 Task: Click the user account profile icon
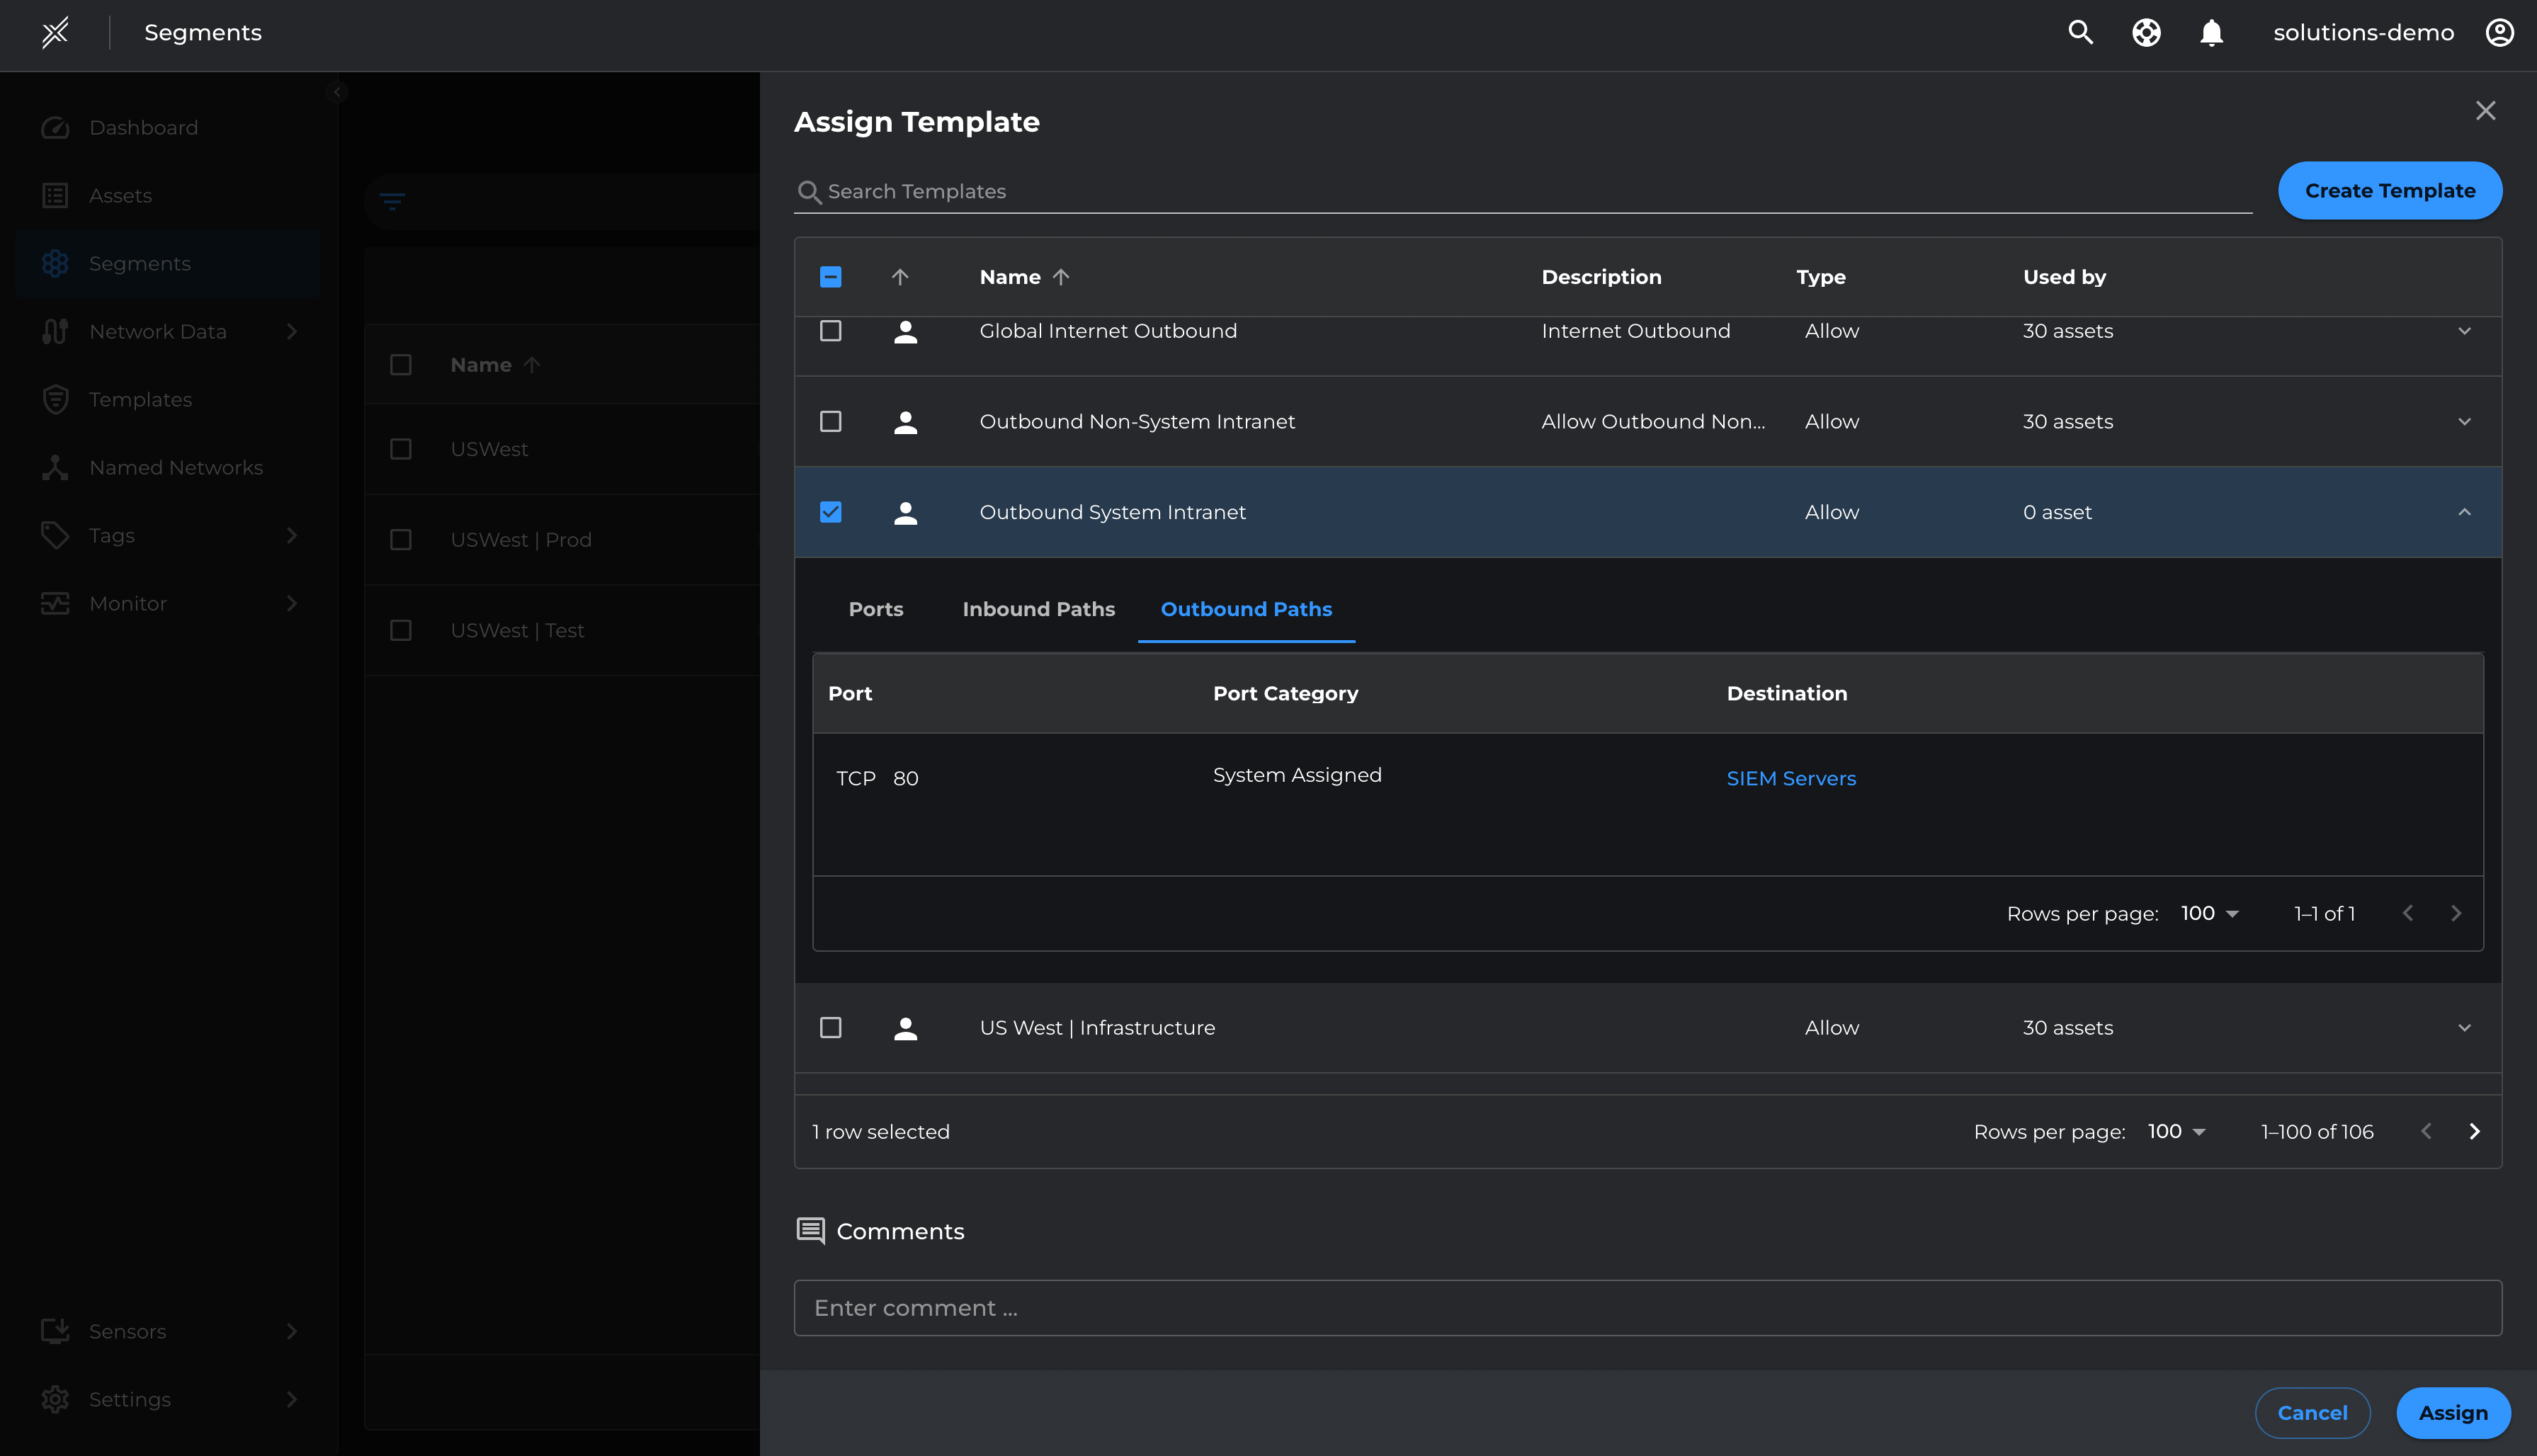click(x=2499, y=33)
